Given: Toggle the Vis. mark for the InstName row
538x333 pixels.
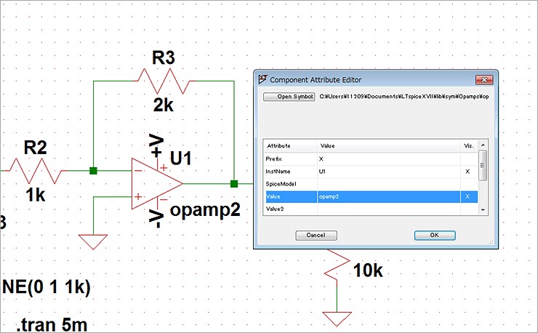Looking at the screenshot, I should pos(467,171).
